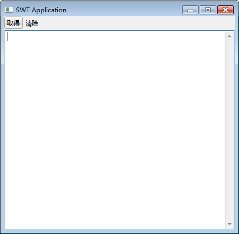Click the vertical scrollbar track

click(x=229, y=130)
